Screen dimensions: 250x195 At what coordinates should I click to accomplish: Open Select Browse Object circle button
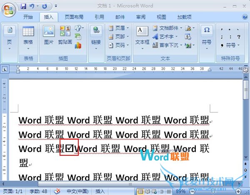(x=245, y=170)
